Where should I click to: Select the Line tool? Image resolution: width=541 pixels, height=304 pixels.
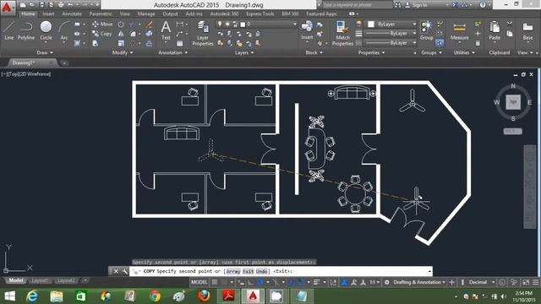coord(9,30)
